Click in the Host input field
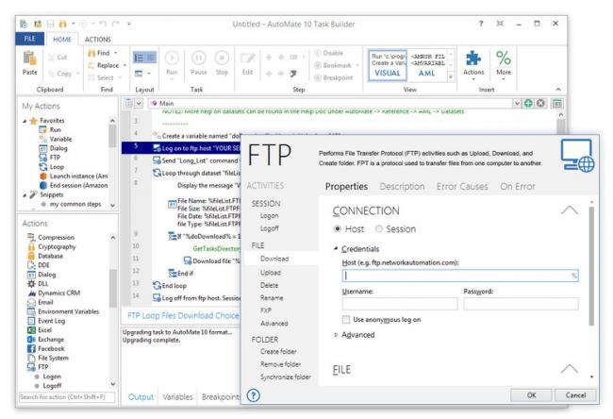613x419 pixels. [x=460, y=276]
